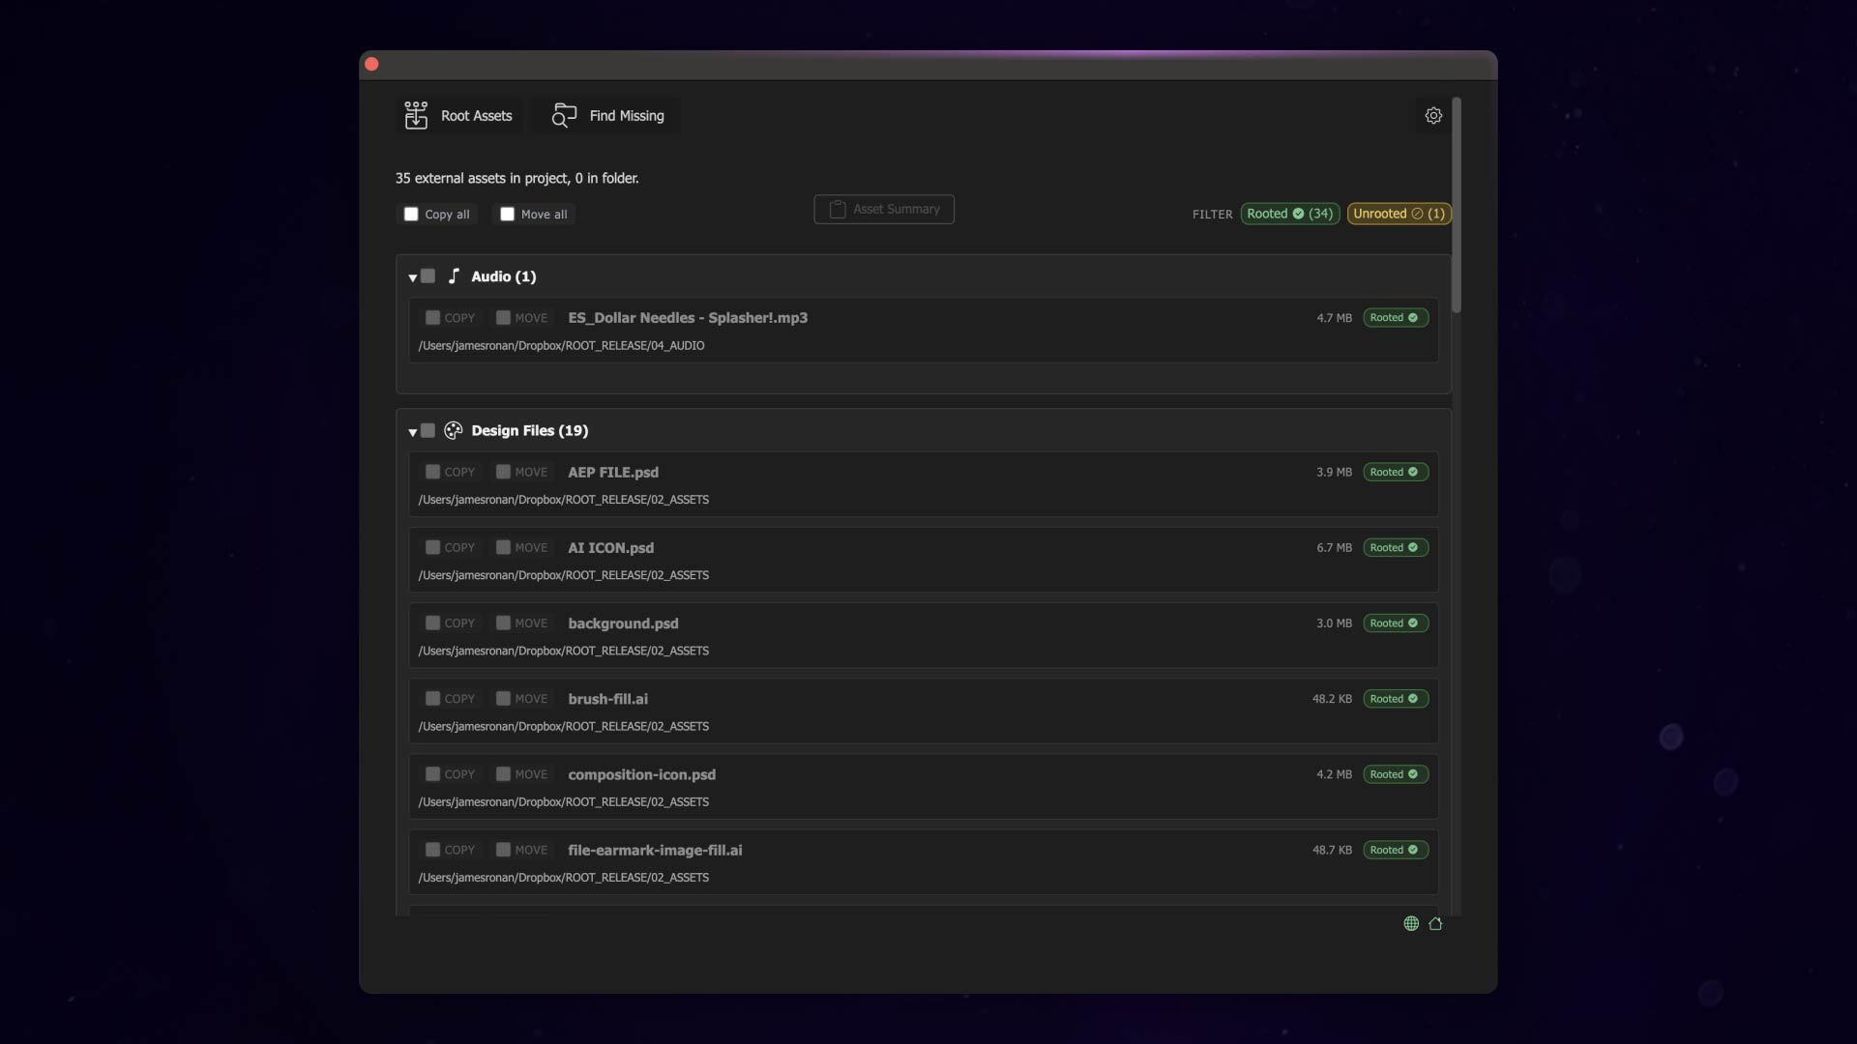
Task: Check COPY for composition-icon.psd
Action: 432,774
